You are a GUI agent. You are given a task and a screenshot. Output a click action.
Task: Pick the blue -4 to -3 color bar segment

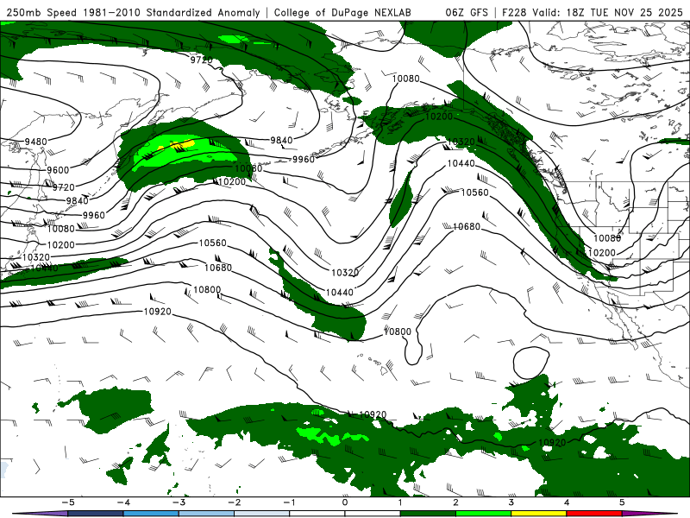(151, 514)
